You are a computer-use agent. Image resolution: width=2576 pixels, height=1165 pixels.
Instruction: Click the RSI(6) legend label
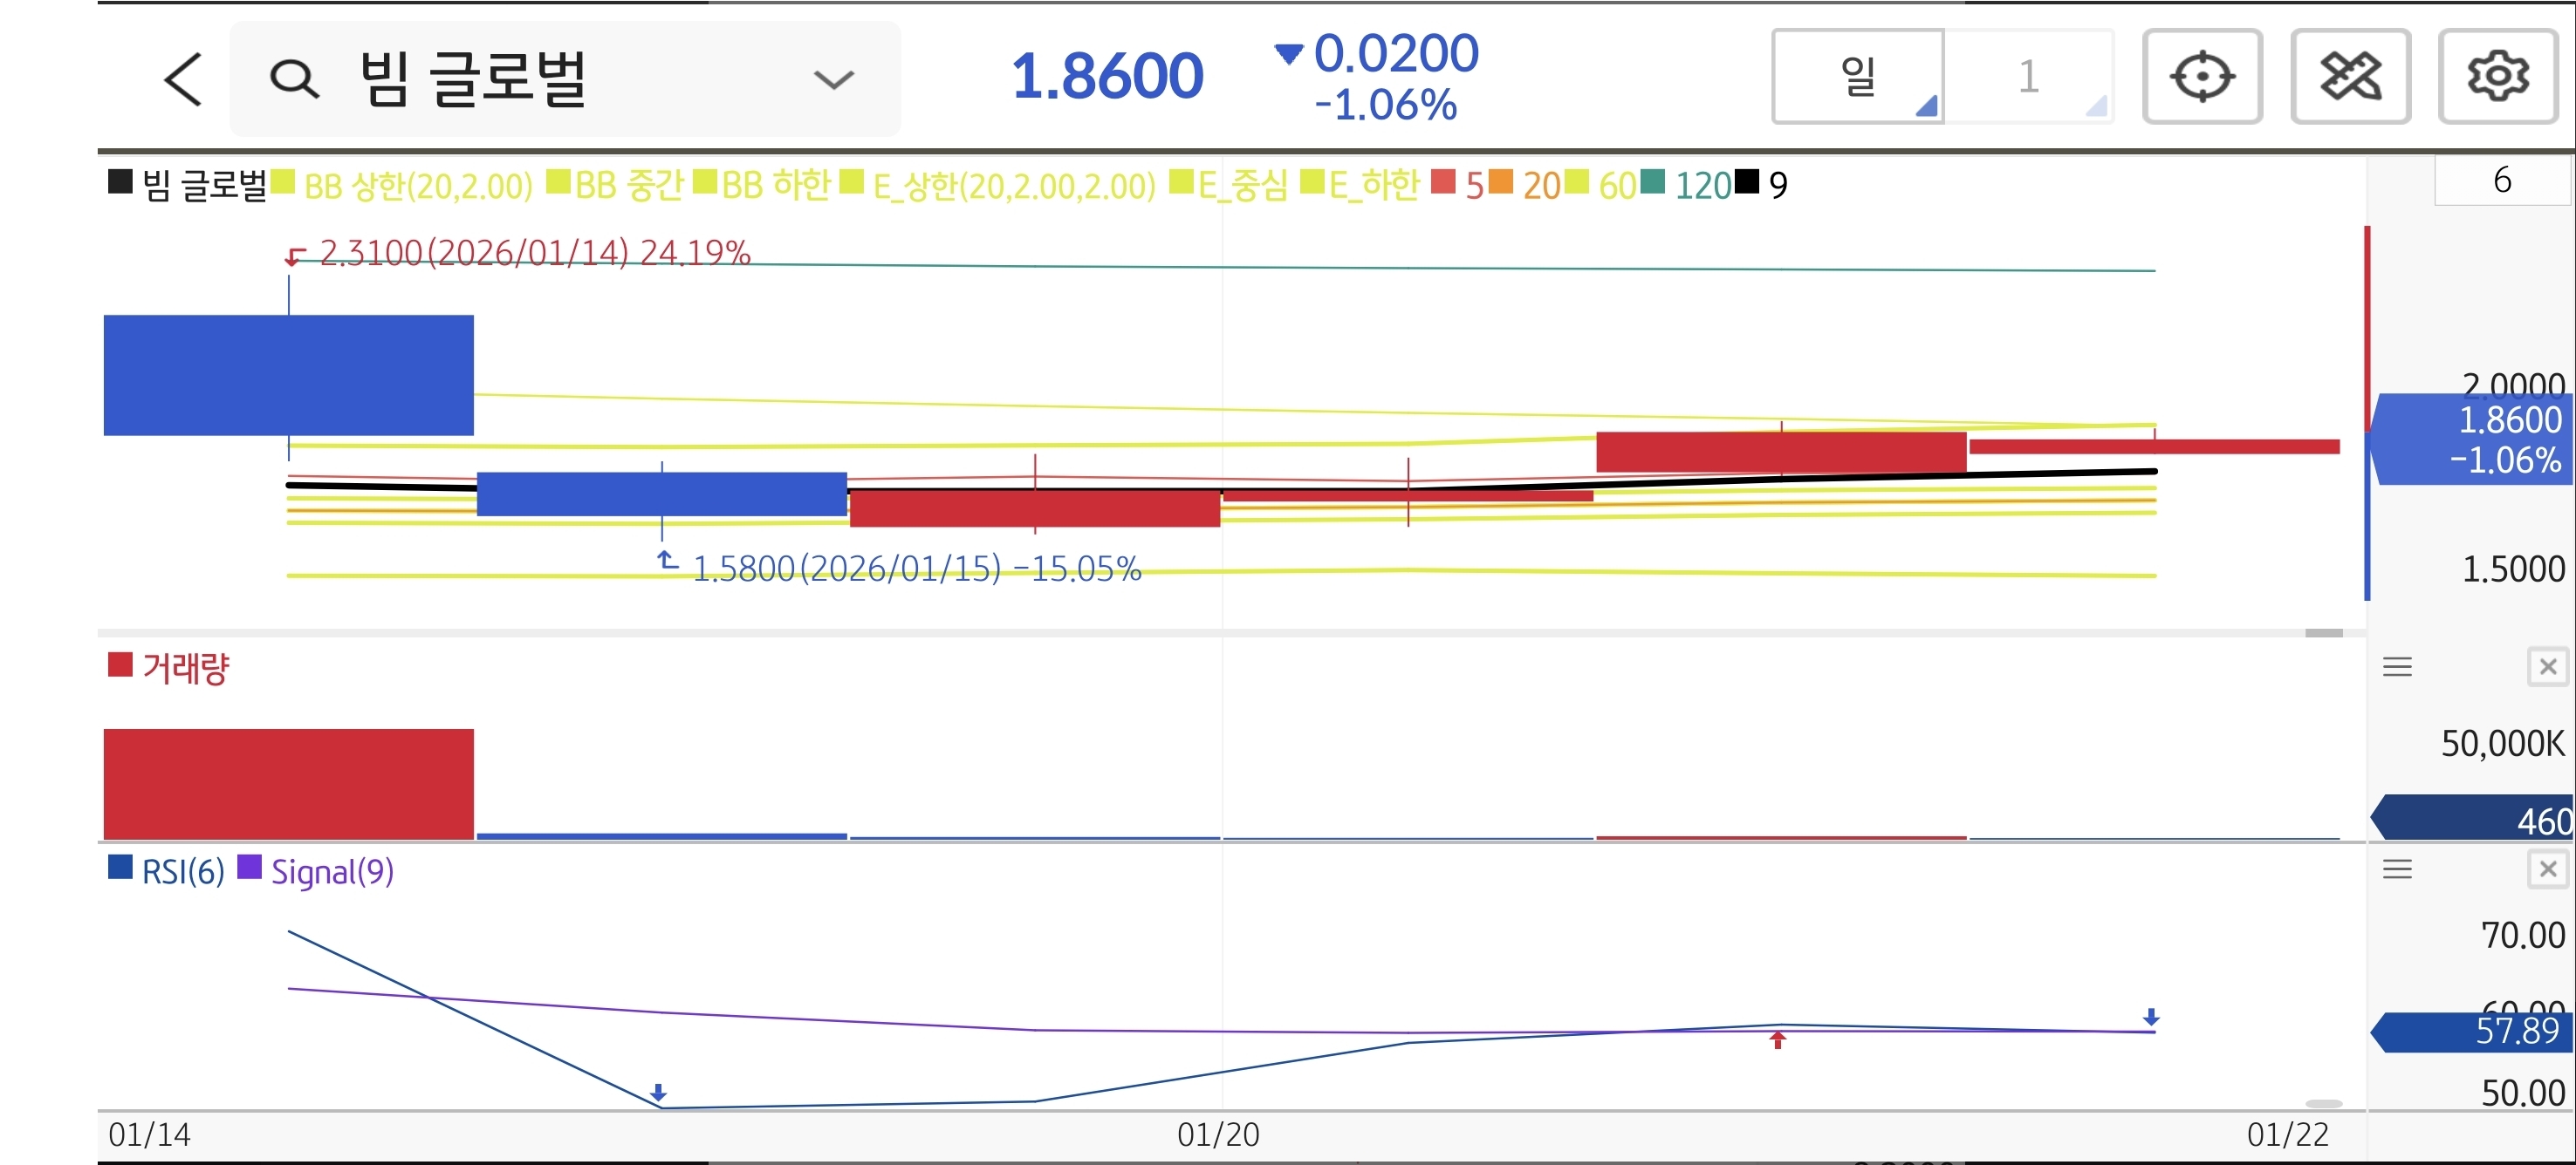[x=182, y=871]
